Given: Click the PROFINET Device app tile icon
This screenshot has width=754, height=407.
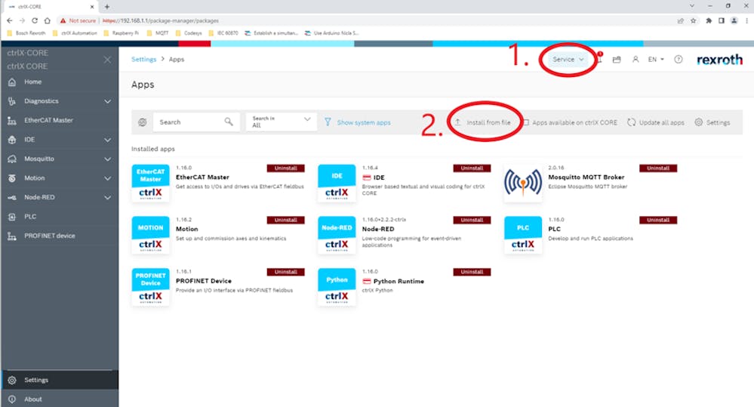Looking at the screenshot, I should (150, 287).
